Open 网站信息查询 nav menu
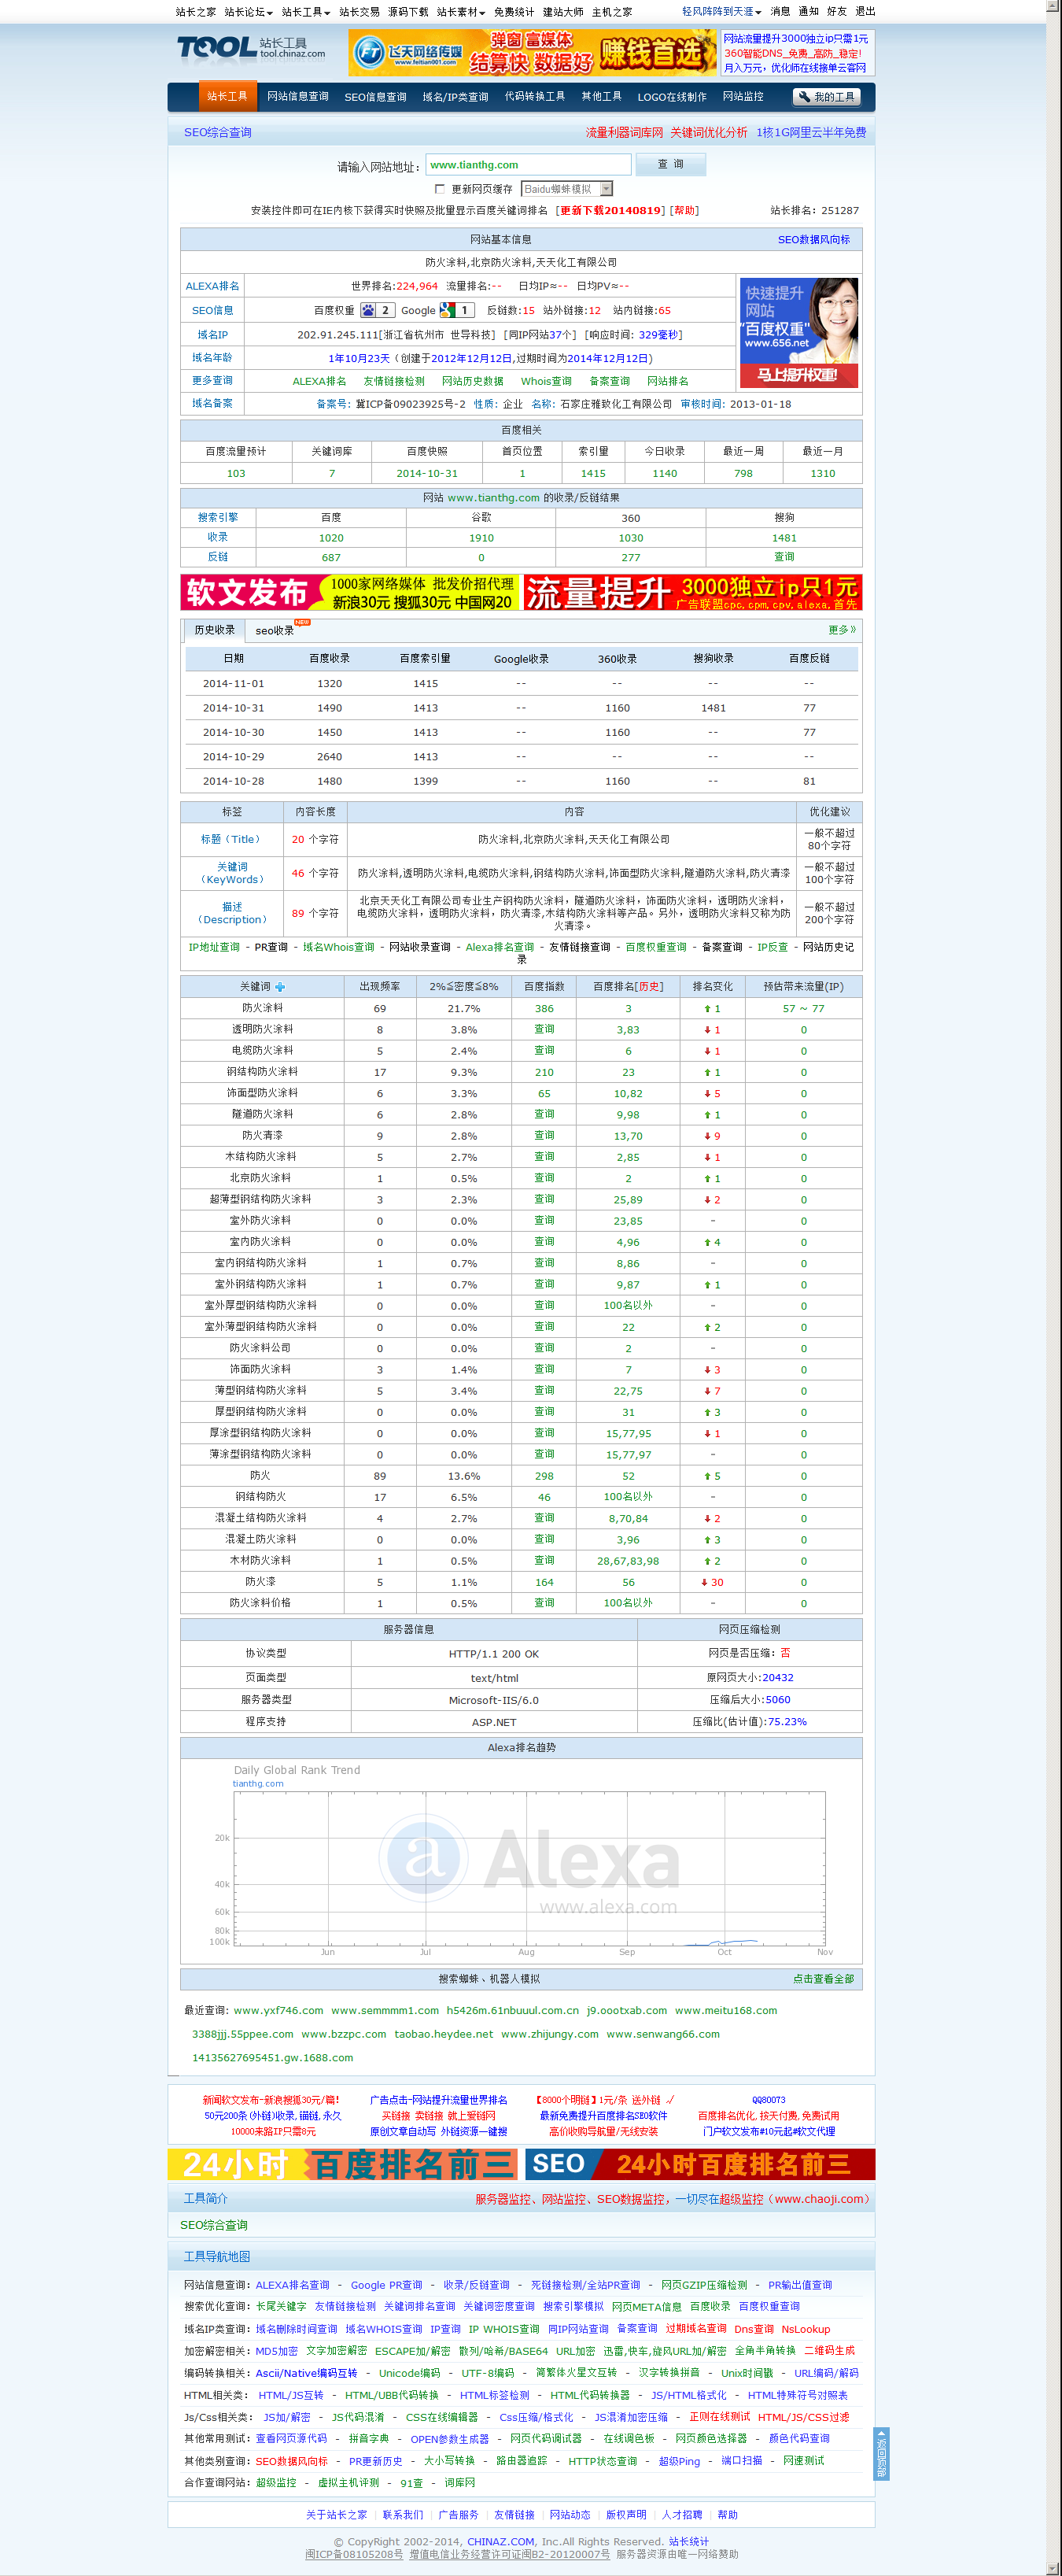This screenshot has width=1062, height=2576. click(x=297, y=97)
